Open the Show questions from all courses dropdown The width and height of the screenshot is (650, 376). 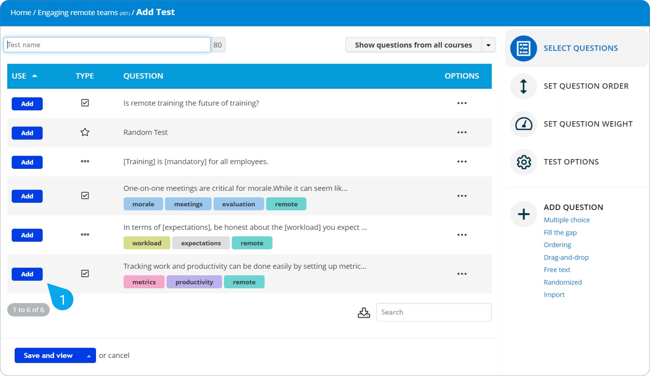point(413,45)
